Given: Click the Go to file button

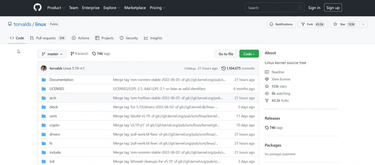Looking at the screenshot, I should pos(226,54).
